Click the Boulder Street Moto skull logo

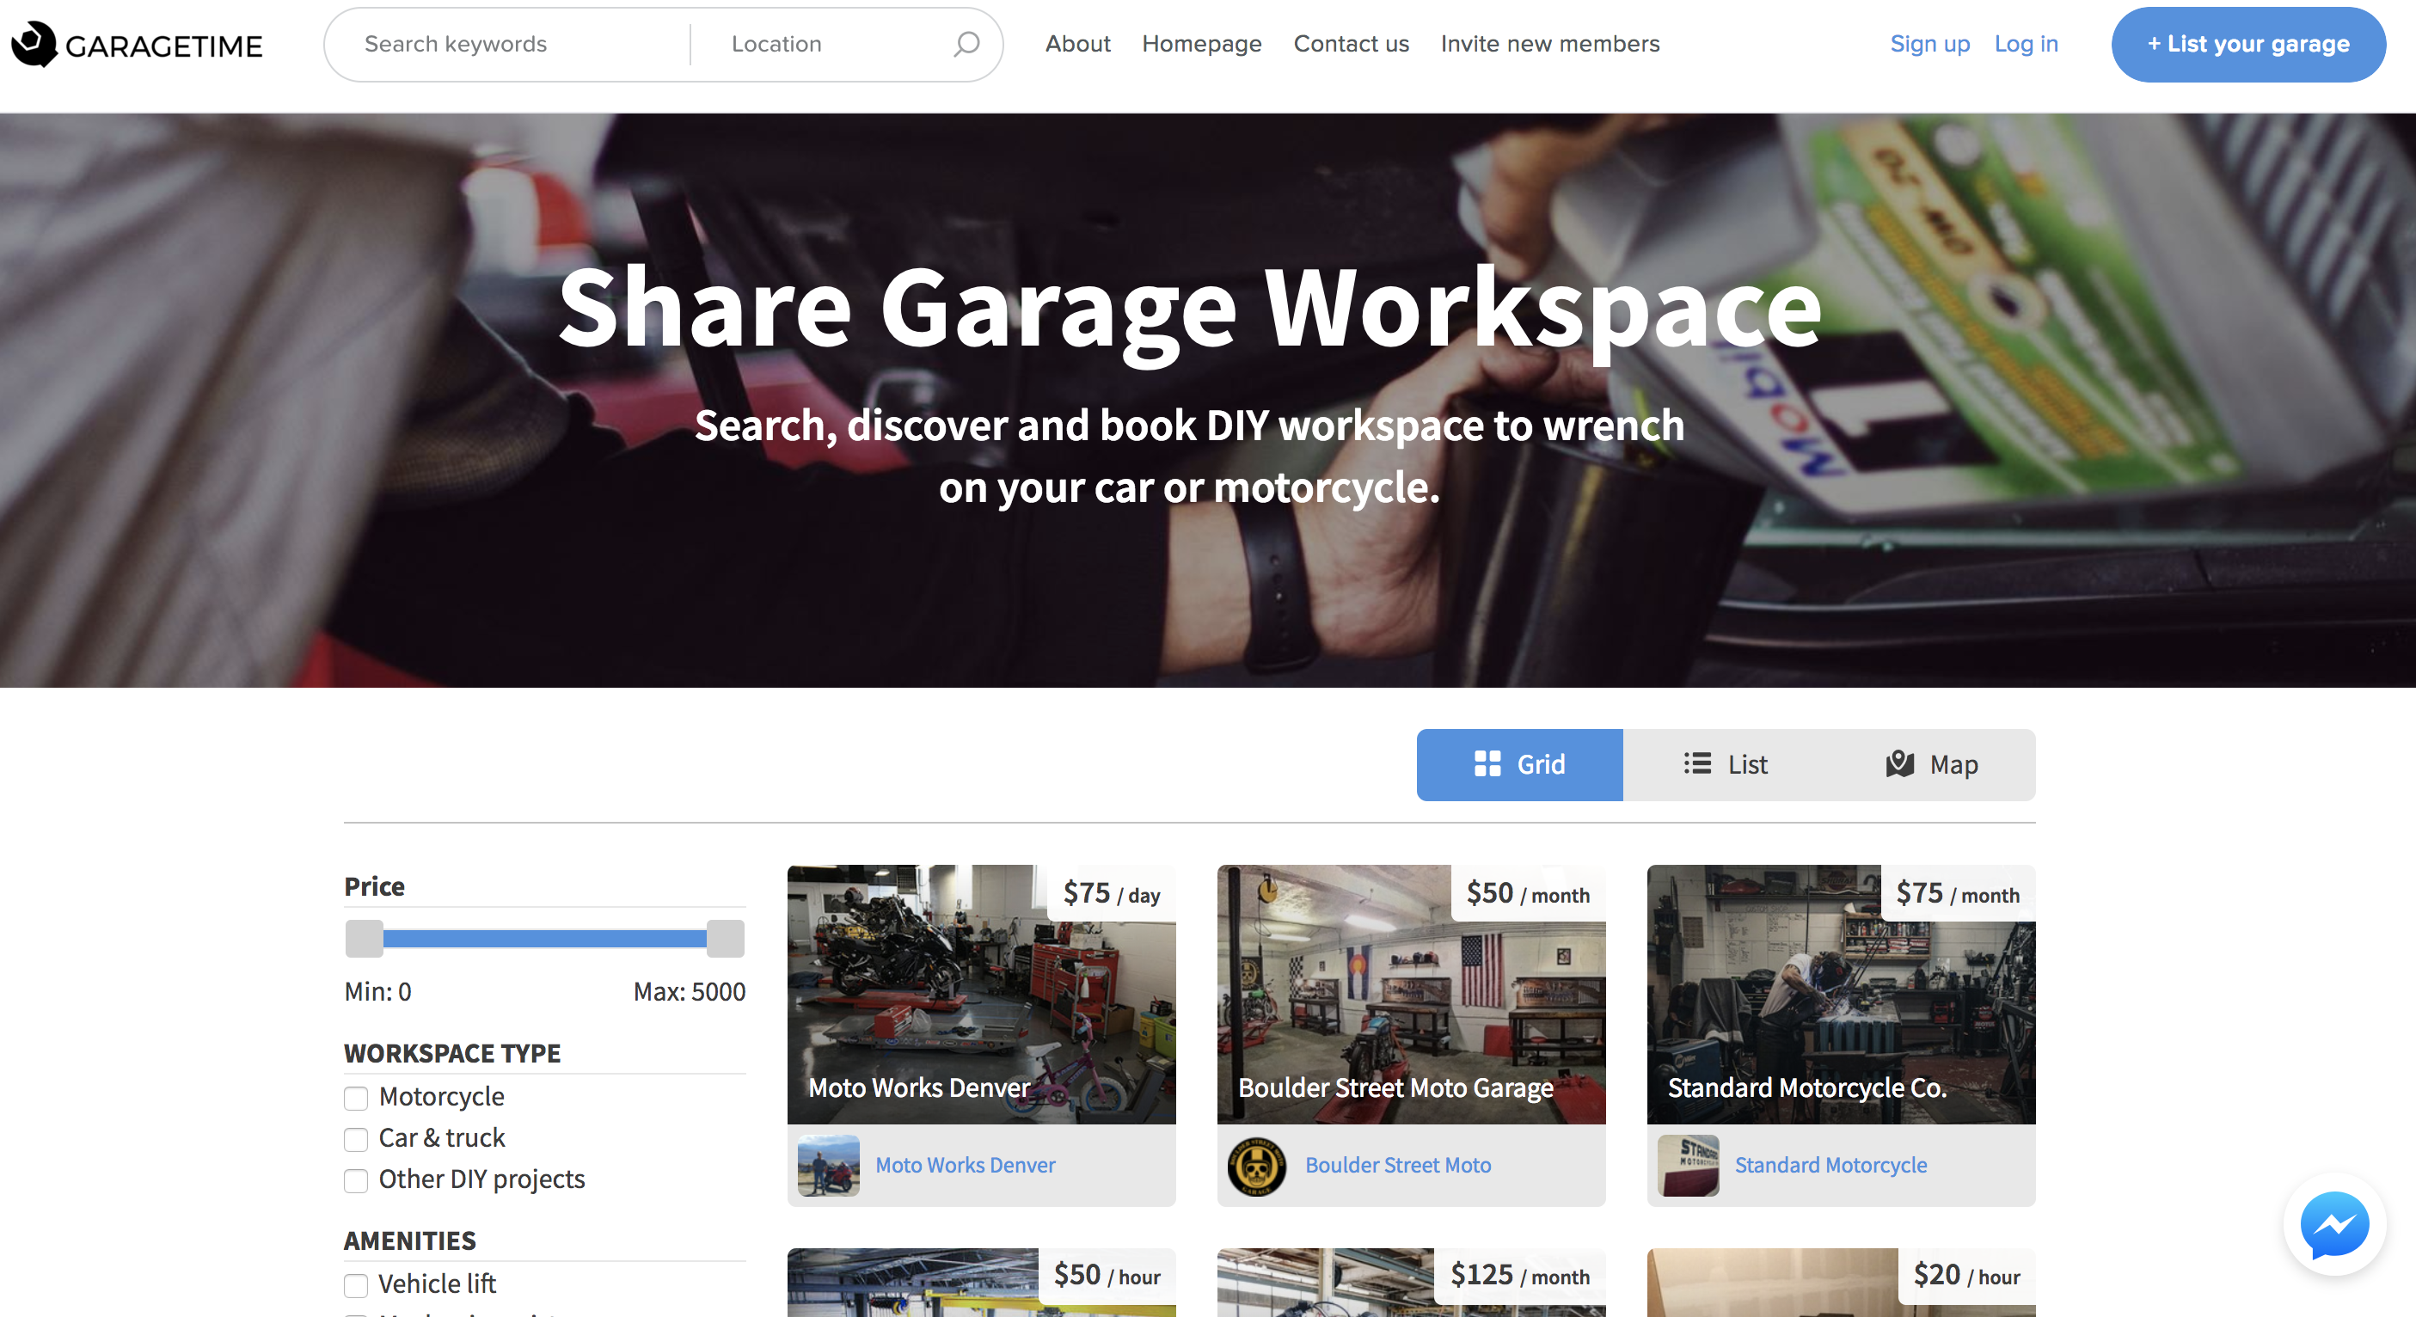point(1257,1165)
